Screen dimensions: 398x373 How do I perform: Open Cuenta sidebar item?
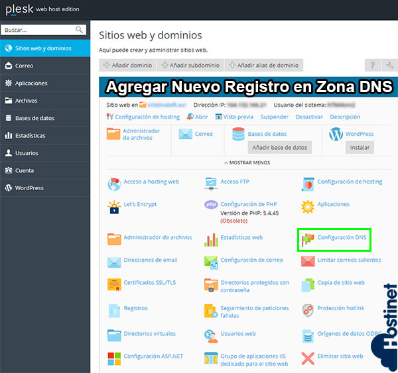point(45,171)
